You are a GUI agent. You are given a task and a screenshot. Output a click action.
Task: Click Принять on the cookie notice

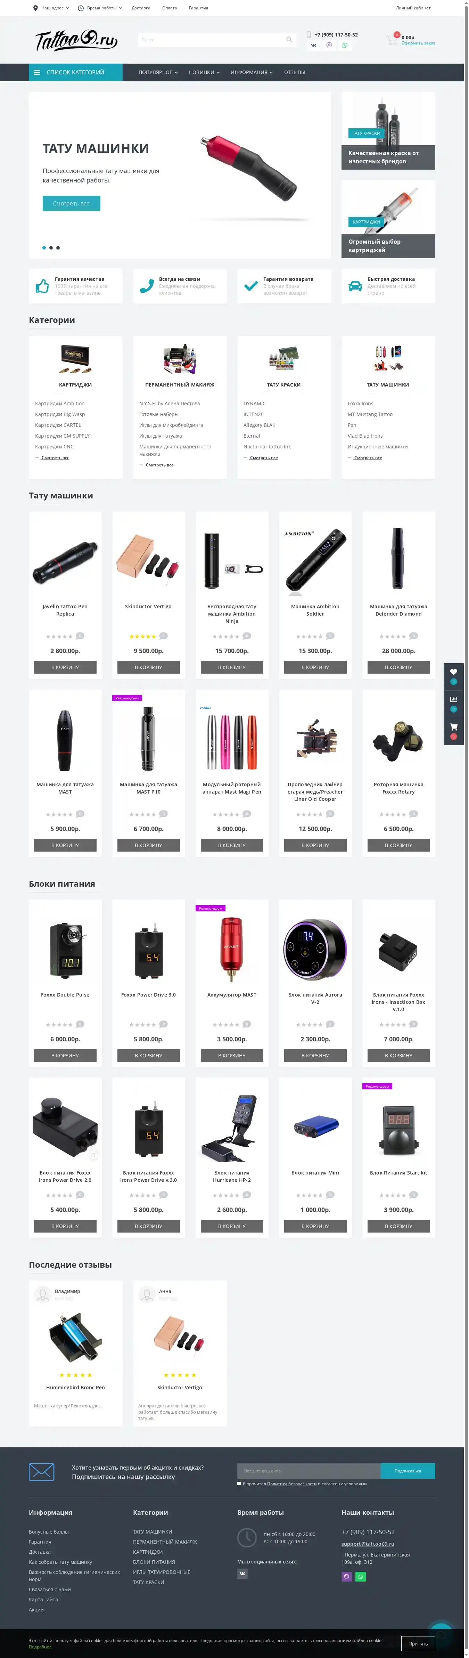418,1643
